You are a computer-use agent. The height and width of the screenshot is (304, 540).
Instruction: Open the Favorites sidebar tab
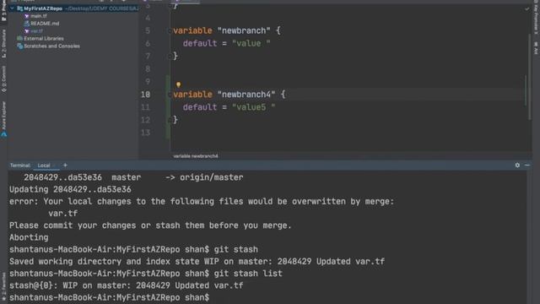pos(3,287)
